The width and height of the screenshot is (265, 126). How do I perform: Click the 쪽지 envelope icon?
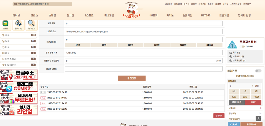[231, 53]
